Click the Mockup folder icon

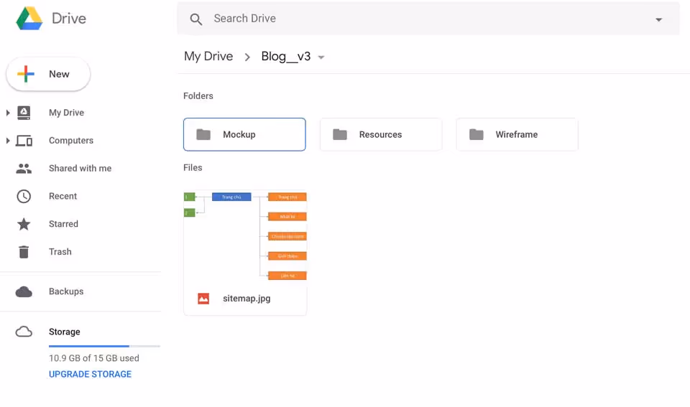click(203, 134)
